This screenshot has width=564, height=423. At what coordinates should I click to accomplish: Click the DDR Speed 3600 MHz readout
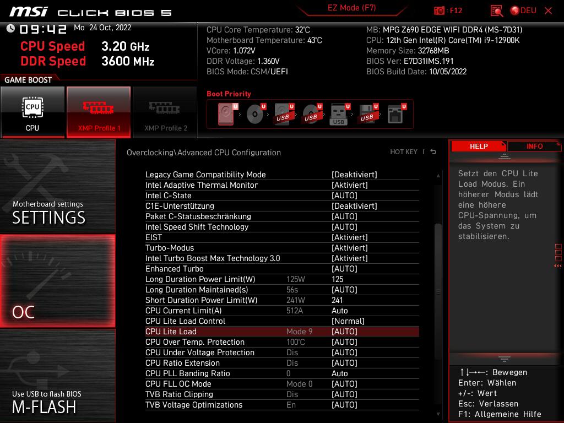click(88, 61)
